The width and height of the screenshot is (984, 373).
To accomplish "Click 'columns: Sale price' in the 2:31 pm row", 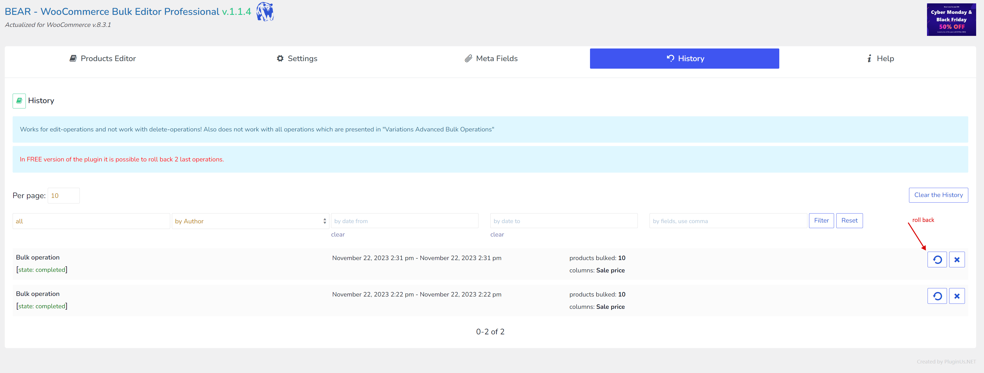I will [597, 270].
